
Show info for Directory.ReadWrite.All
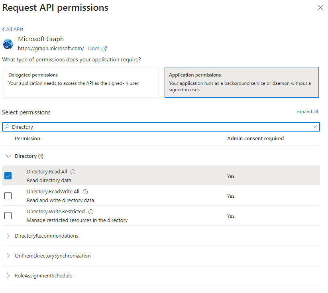tap(85, 192)
